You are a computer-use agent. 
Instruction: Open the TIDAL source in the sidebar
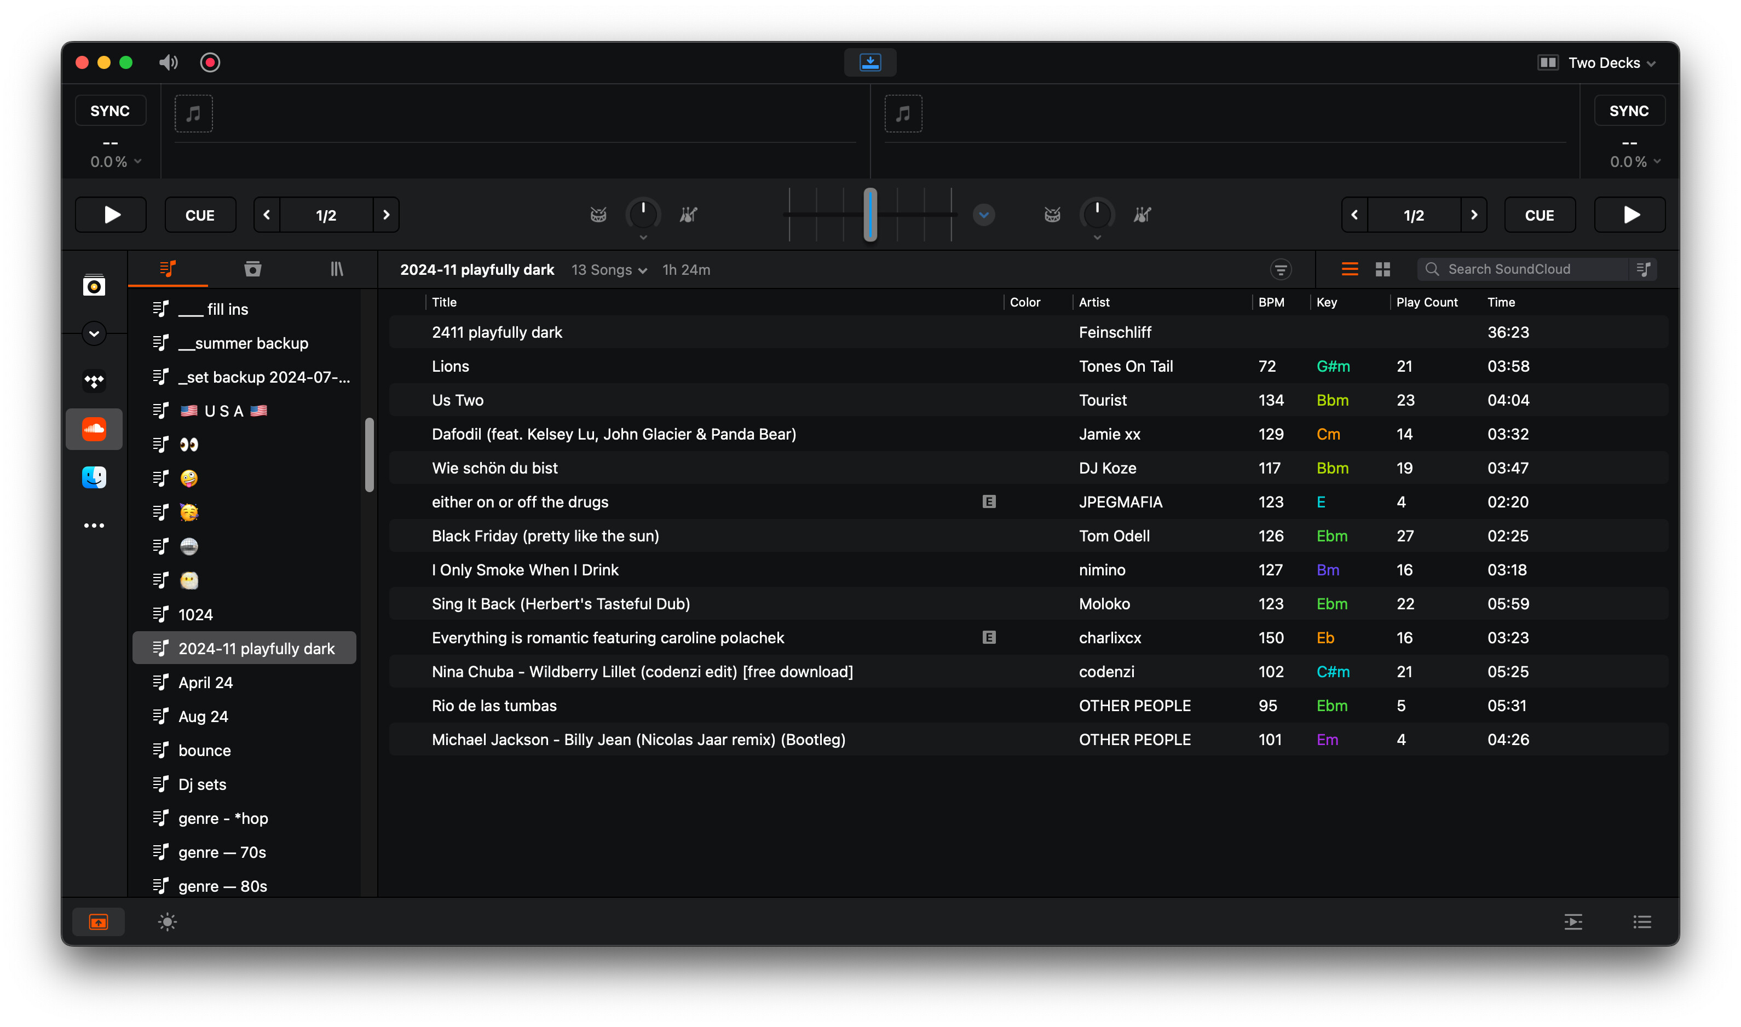tap(94, 380)
